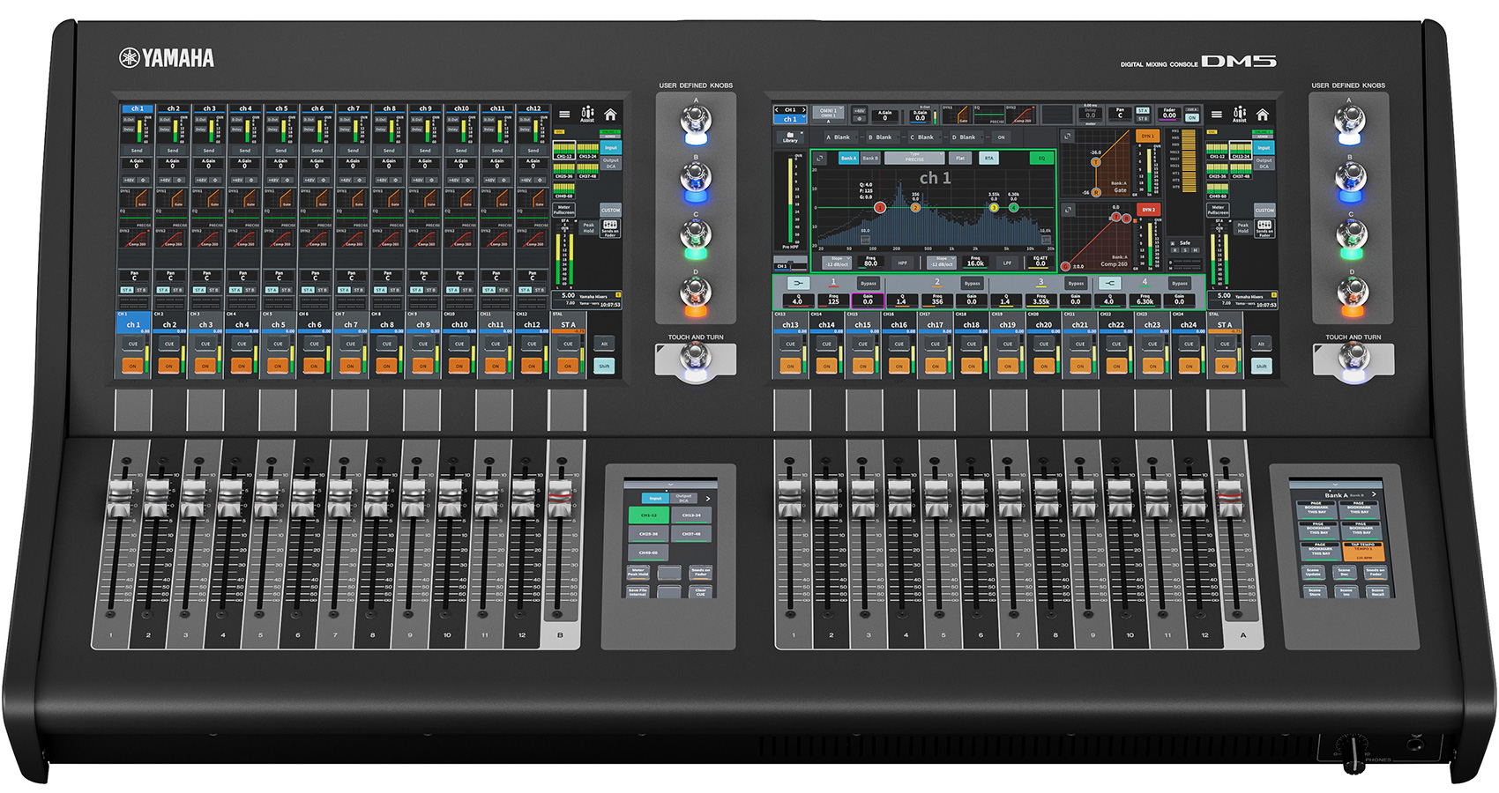This screenshot has height=793, width=1499.
Task: Open Assist on right touchscreen
Action: (1240, 115)
